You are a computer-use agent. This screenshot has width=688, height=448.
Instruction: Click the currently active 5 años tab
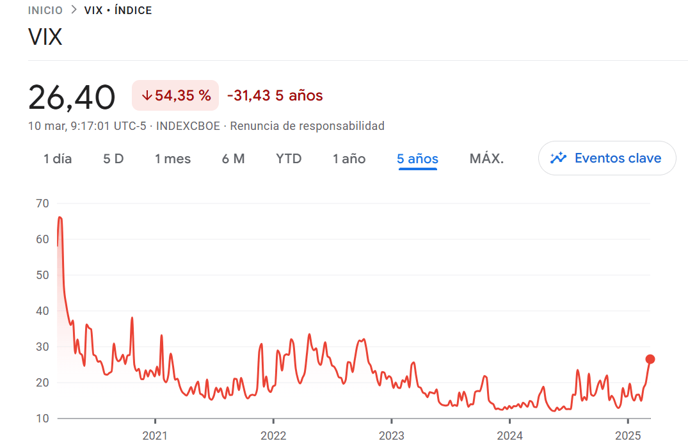[417, 158]
